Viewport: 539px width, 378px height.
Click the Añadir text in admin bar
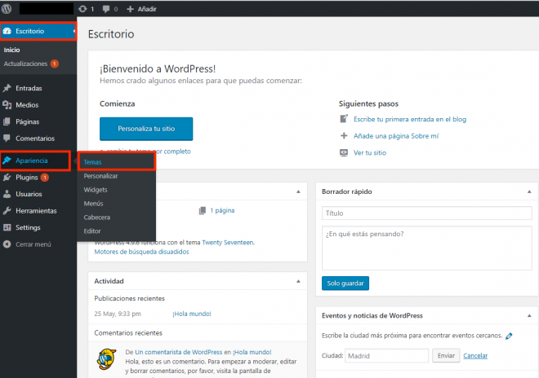(147, 9)
